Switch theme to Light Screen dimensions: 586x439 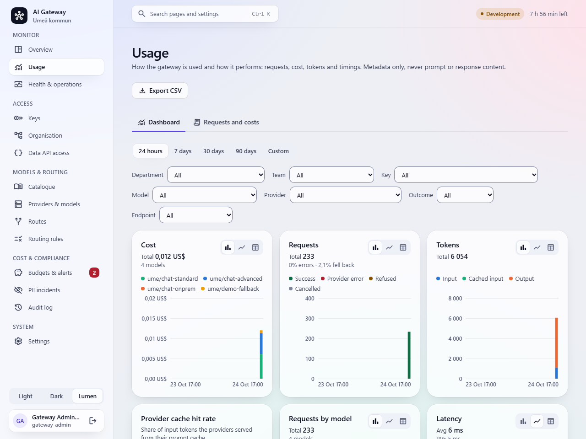pos(26,396)
